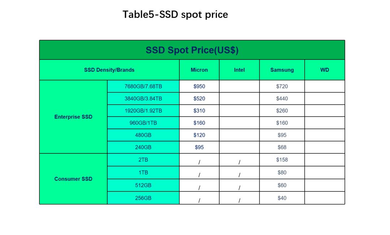Select the 960GB/1TB density cell
Screen dimensions: 390x235
(x=143, y=123)
